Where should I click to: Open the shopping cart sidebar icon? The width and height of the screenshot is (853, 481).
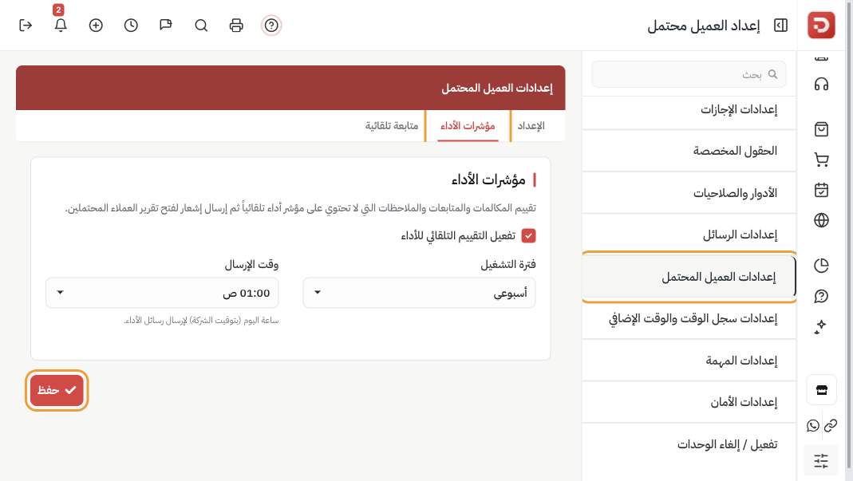[x=821, y=160]
